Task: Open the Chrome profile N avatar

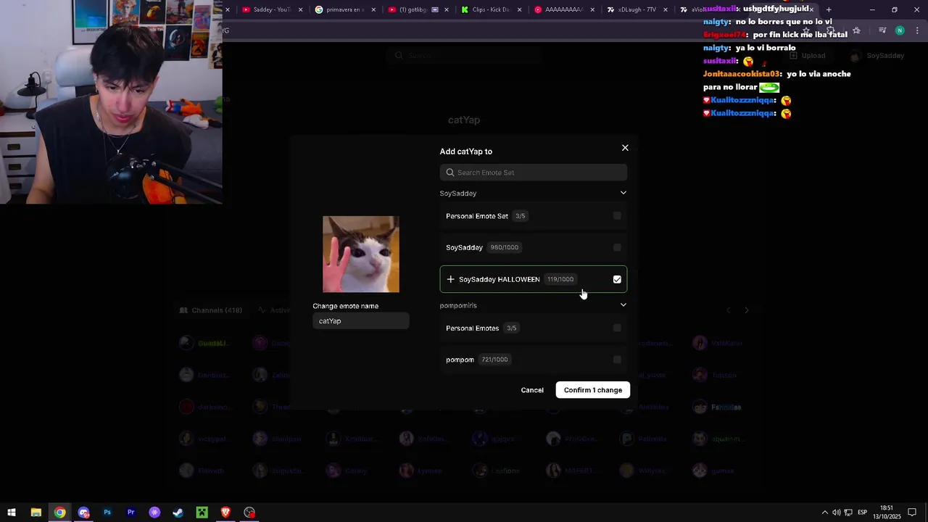Action: 900,30
